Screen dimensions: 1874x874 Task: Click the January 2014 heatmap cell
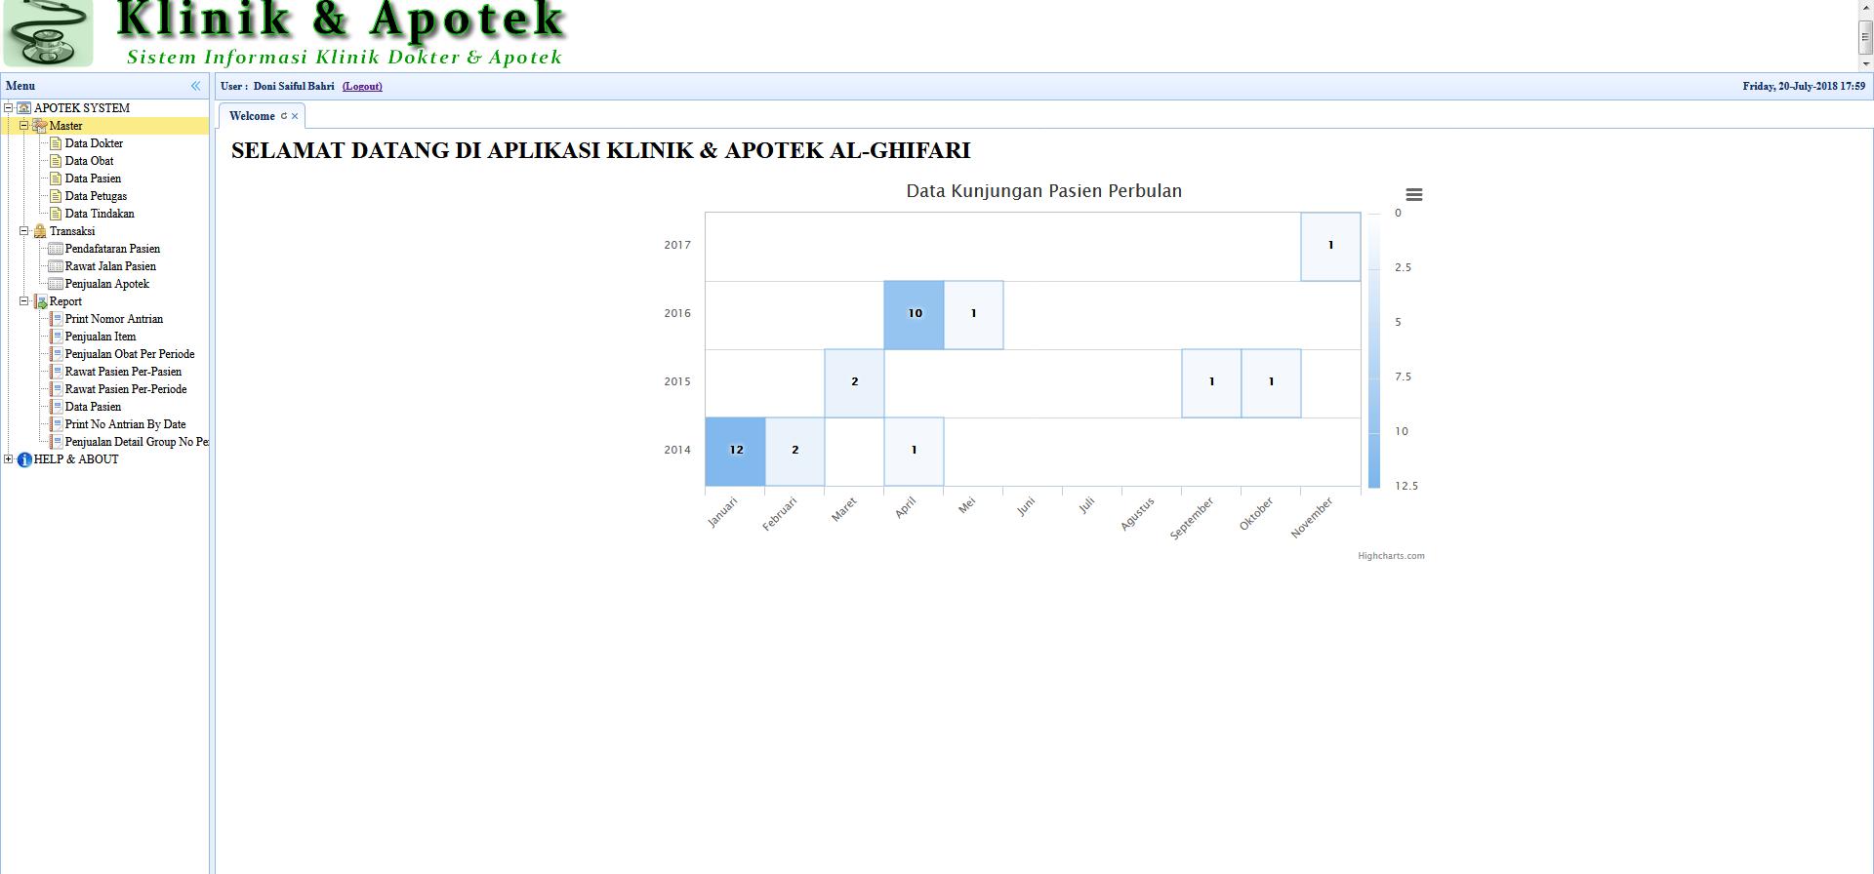point(735,451)
